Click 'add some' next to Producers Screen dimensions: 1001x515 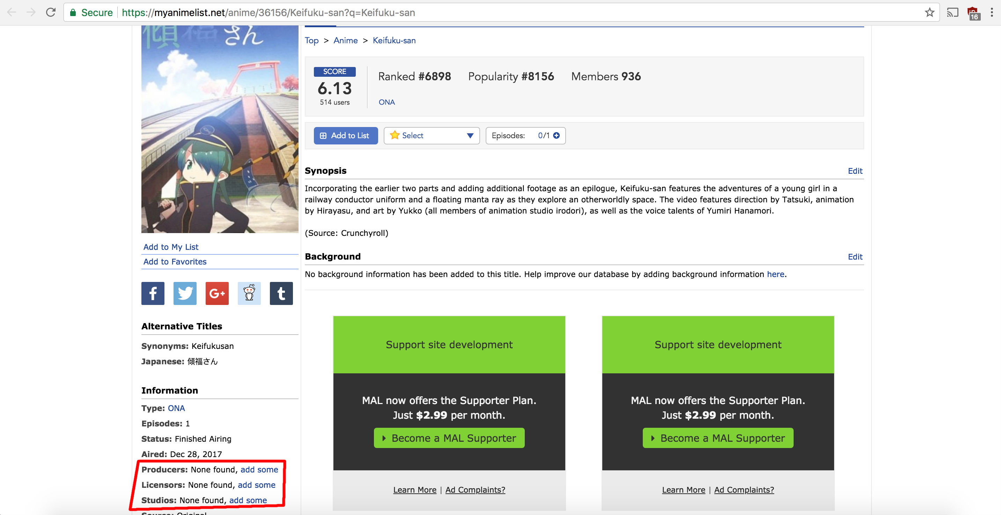pyautogui.click(x=259, y=470)
